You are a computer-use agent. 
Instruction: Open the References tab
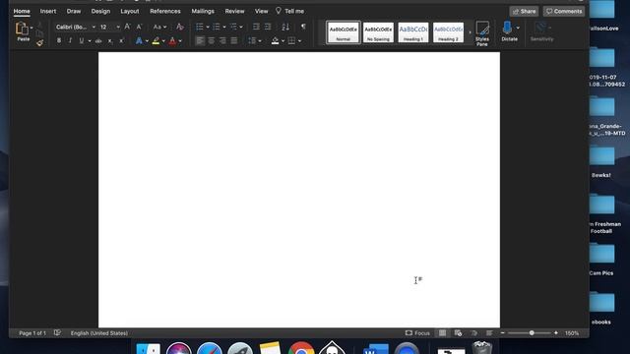click(165, 11)
